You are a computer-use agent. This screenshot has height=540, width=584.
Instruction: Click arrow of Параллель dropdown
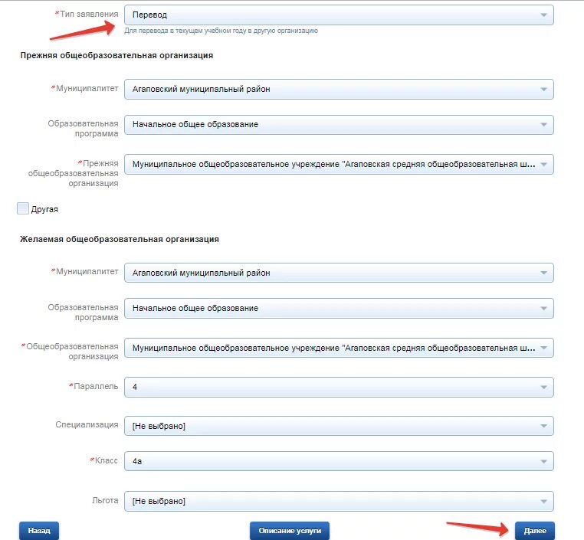543,388
